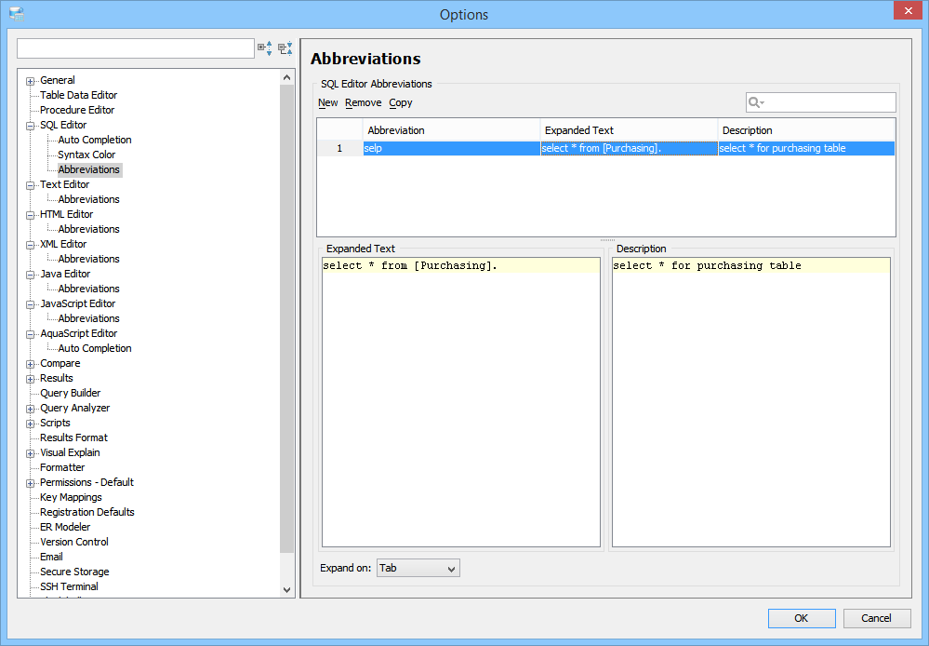Viewport: 929px width, 646px height.
Task: Click the collapse all tree nodes icon
Action: click(x=285, y=48)
